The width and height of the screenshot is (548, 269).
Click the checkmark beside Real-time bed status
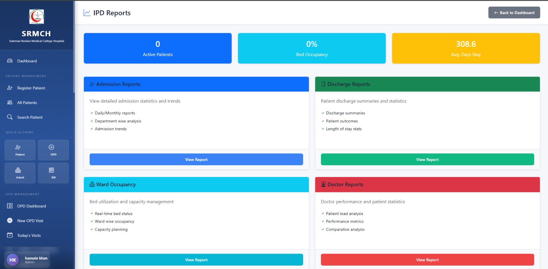[x=91, y=214]
